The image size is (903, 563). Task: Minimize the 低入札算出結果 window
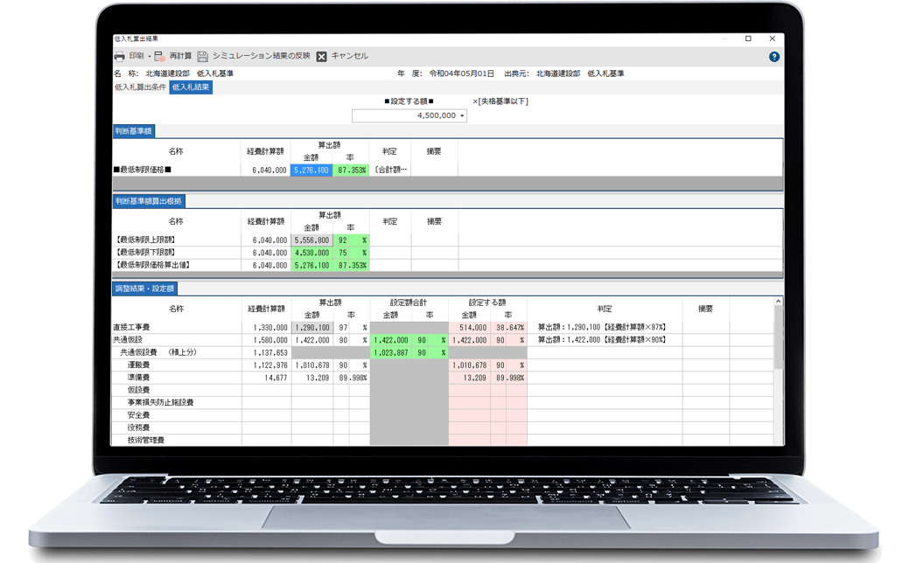724,38
